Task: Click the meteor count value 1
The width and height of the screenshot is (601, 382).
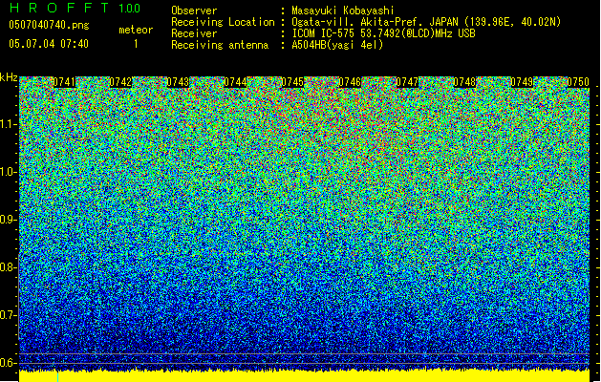Action: pyautogui.click(x=136, y=44)
